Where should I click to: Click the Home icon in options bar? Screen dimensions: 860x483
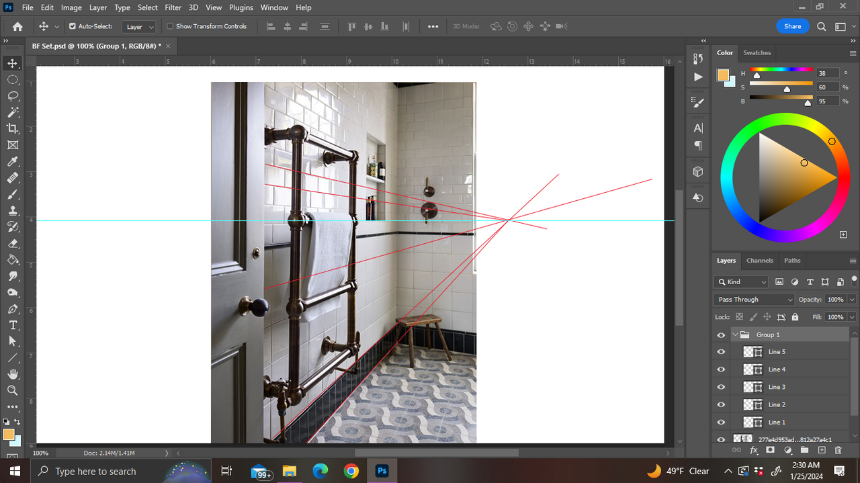pyautogui.click(x=17, y=26)
